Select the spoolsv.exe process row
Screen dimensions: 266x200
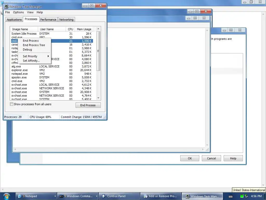coord(52,77)
